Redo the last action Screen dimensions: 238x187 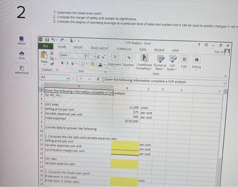[x=62, y=40]
